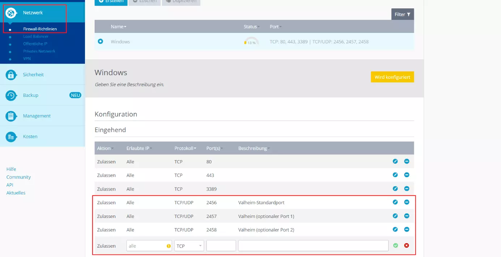Viewport: 501px width, 257px height.
Task: Open the Community link
Action: click(18, 177)
